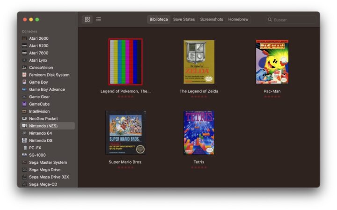Screen dimensions: 337x210
Task: Set star rating for Legend of Pokemon
Action: pyautogui.click(x=125, y=97)
